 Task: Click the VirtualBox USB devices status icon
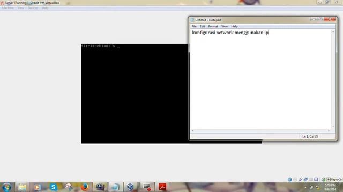coord(300,179)
